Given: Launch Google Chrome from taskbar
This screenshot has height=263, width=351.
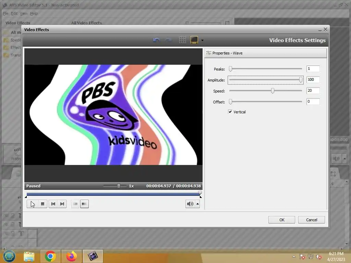Looking at the screenshot, I should point(50,256).
